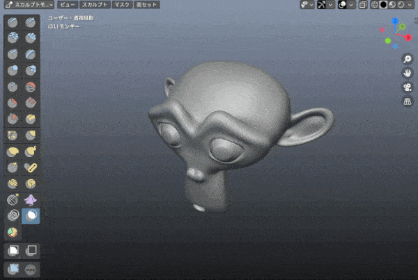Viewport: 418px width, 280px height.
Task: Select the Simplify brush
Action: (13, 216)
